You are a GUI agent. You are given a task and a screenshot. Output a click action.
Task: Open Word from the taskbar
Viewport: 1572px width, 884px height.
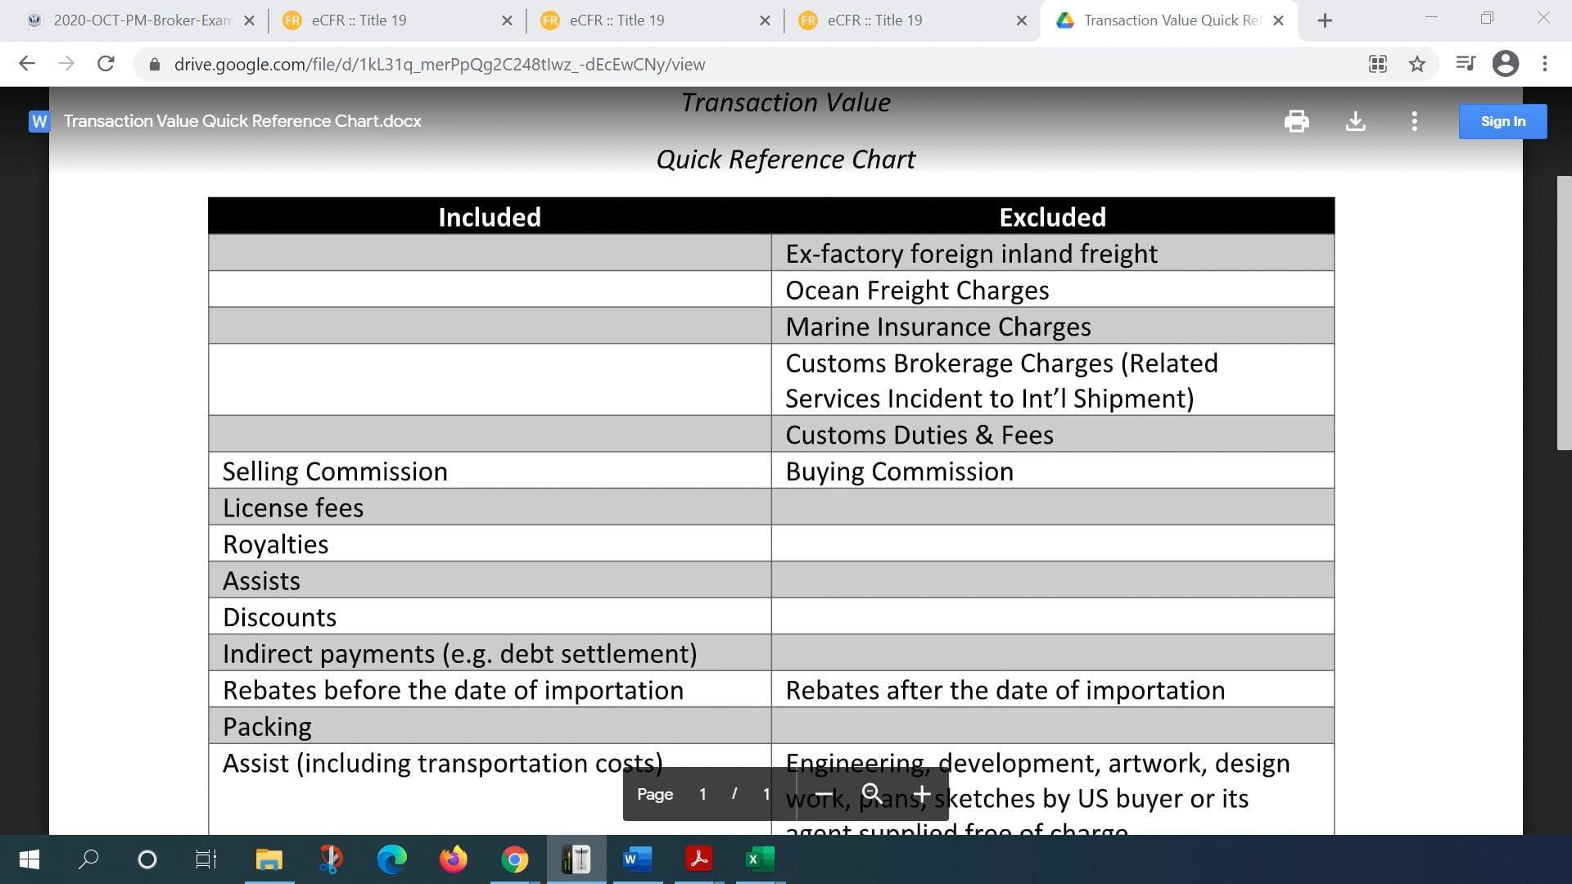(x=638, y=859)
